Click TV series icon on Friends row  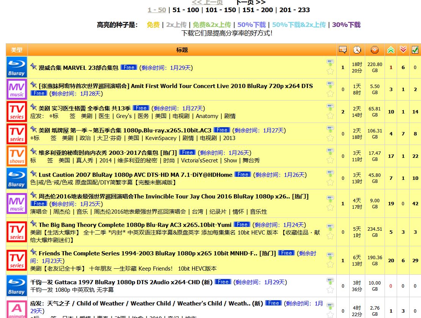point(17,260)
